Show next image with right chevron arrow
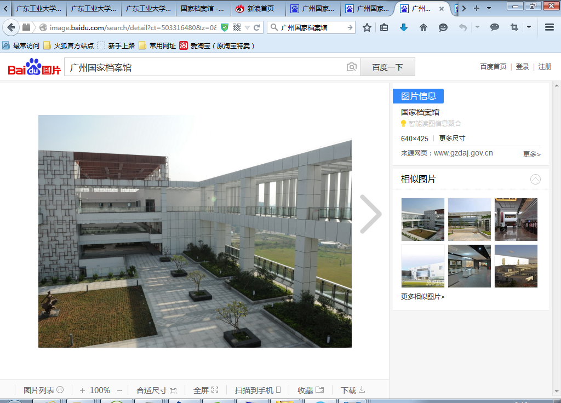 (x=370, y=214)
